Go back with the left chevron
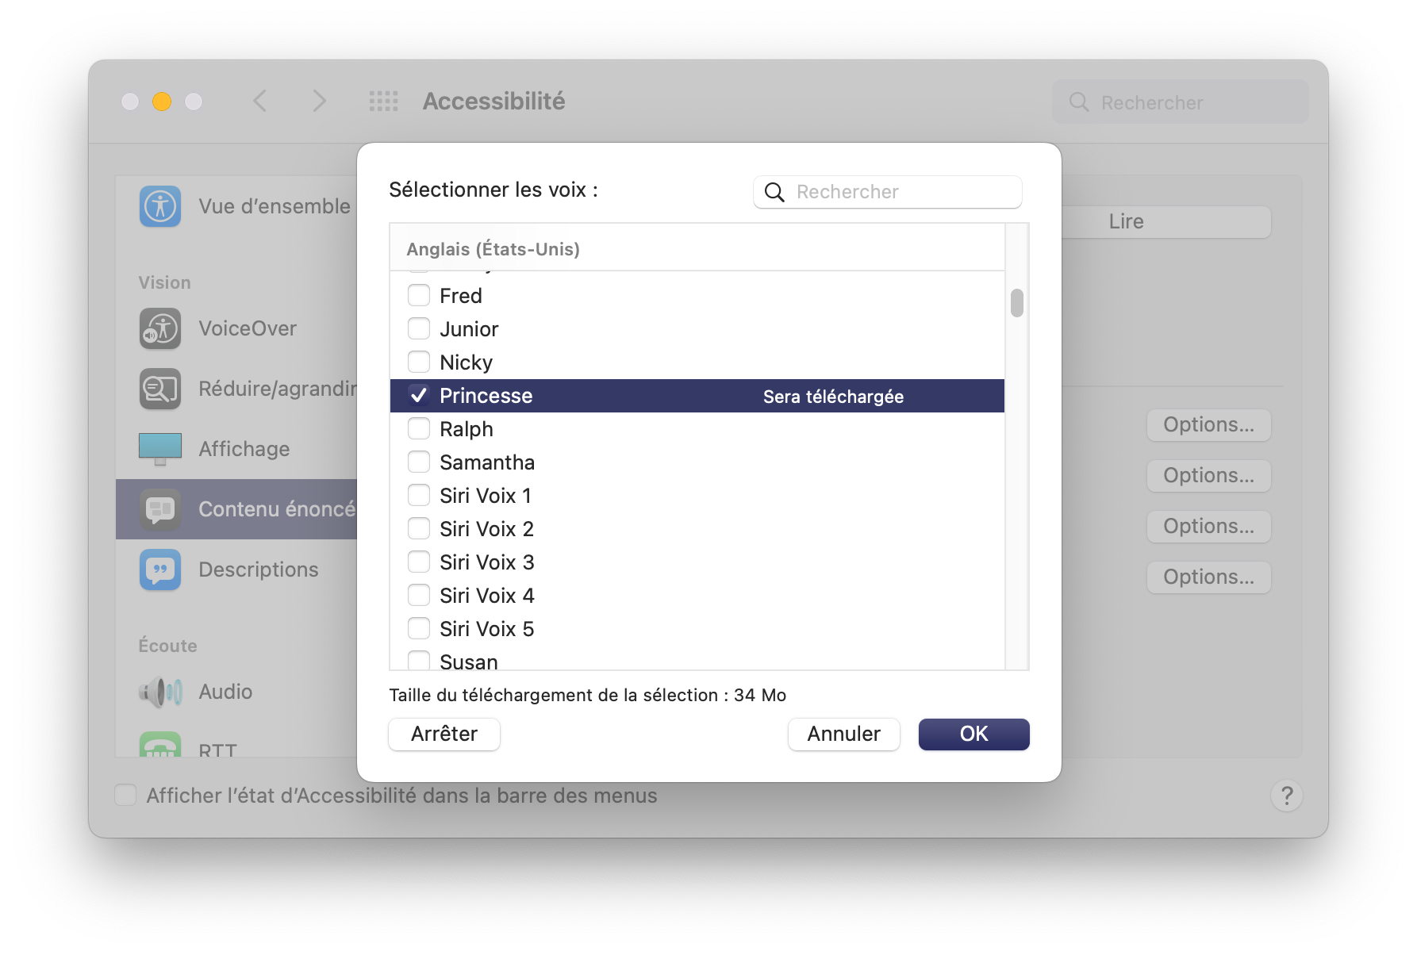The image size is (1417, 955). 260,101
